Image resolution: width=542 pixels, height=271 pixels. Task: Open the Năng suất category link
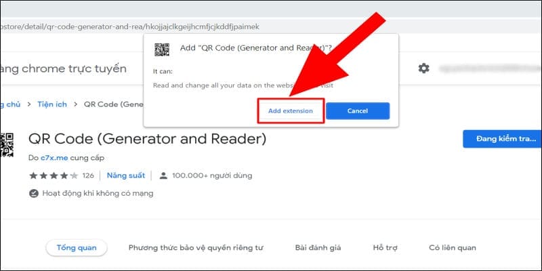pos(126,175)
